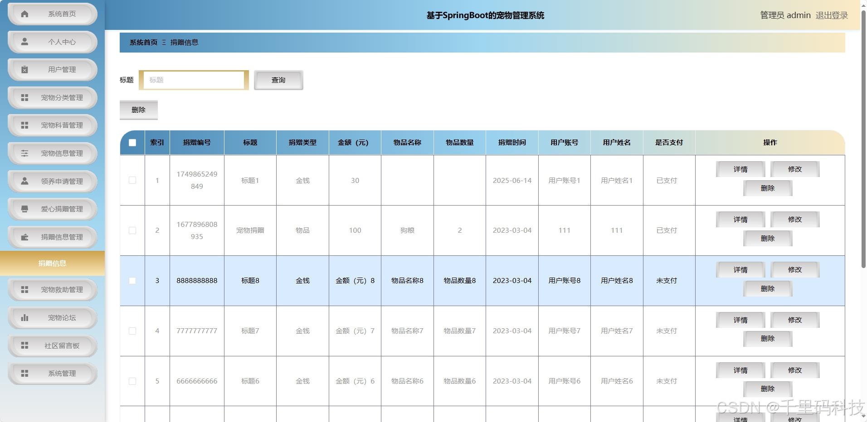Open 详情 for row 宠物捐赠

(740, 220)
